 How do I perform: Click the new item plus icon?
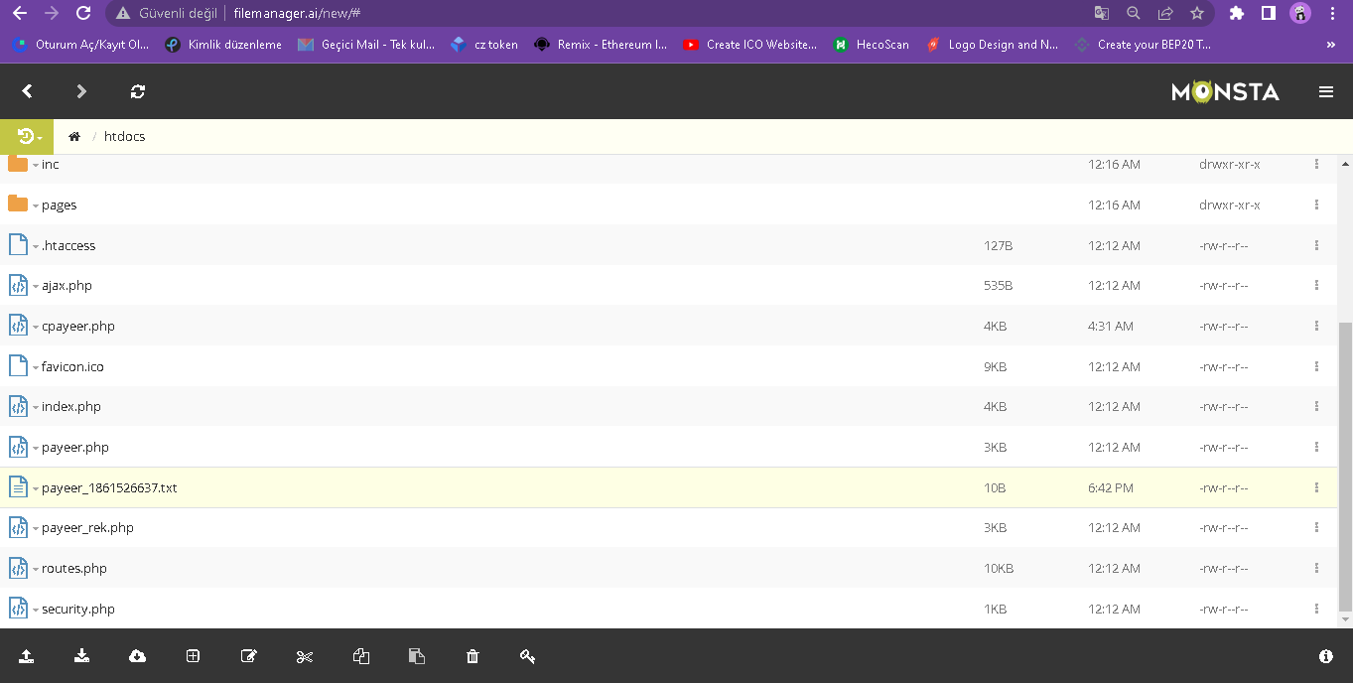pos(194,656)
